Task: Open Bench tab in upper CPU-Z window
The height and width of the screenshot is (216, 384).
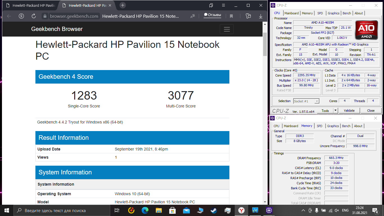Action: 347,13
